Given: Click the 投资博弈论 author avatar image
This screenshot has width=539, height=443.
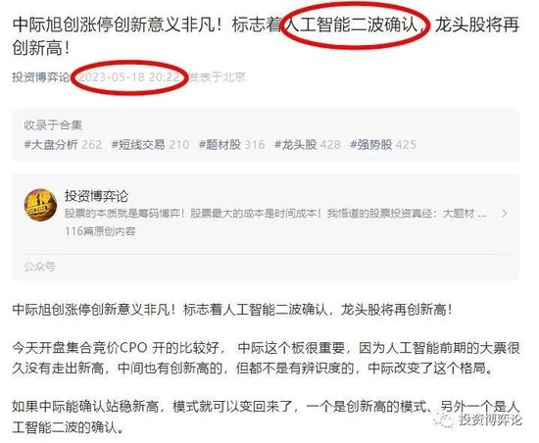Looking at the screenshot, I should 40,205.
